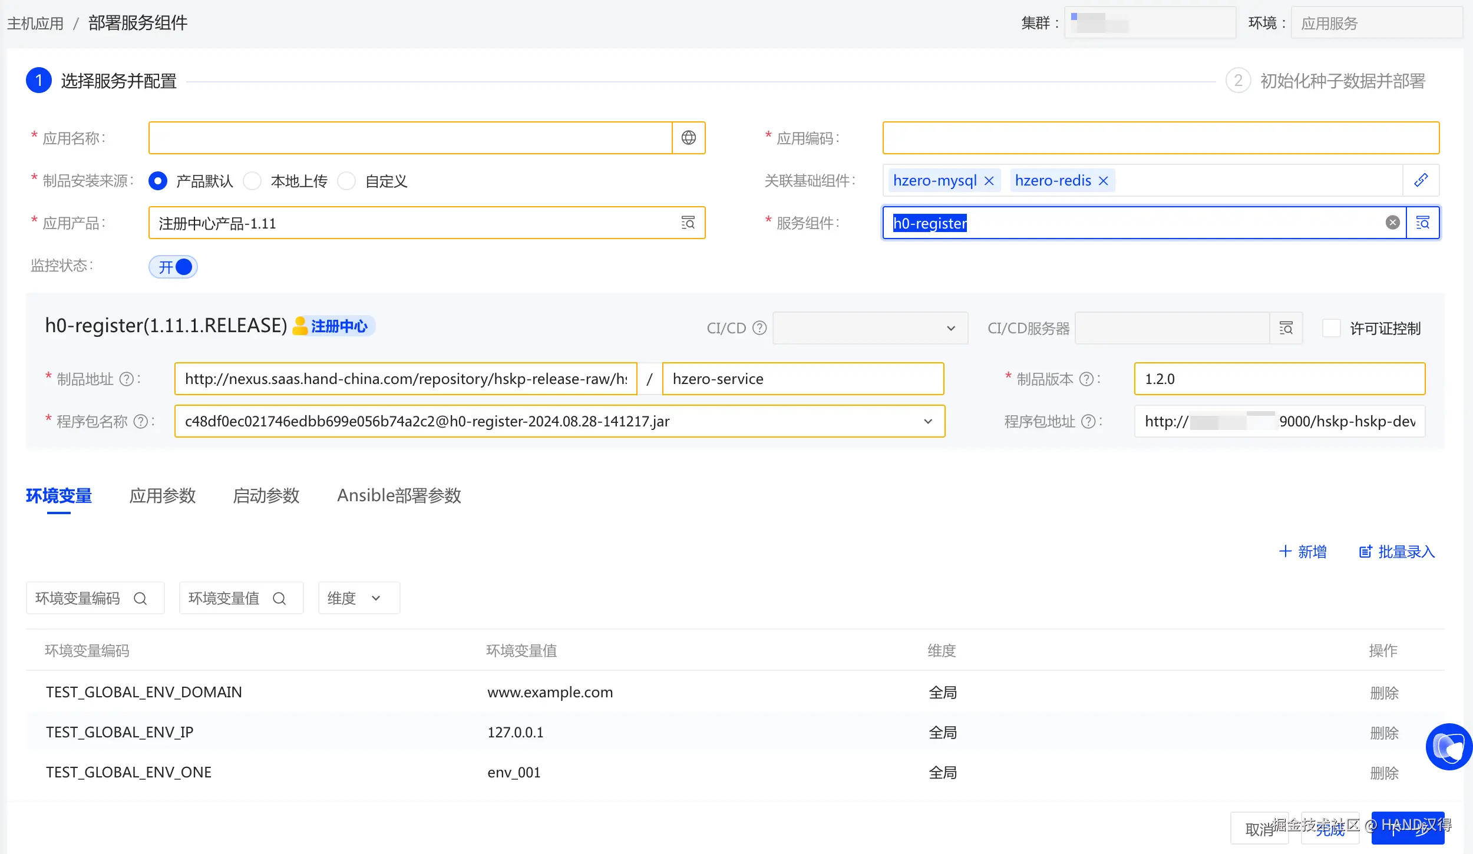Remove the hzero-redis tag
Viewport: 1473px width, 854px height.
pyautogui.click(x=1104, y=181)
